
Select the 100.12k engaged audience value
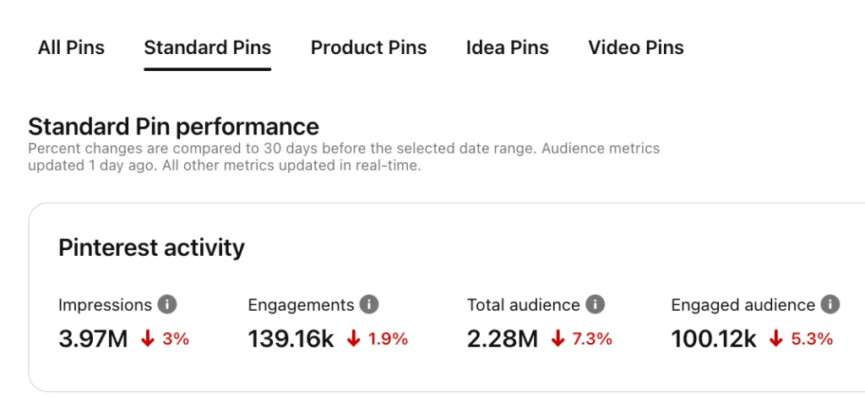[x=714, y=340]
